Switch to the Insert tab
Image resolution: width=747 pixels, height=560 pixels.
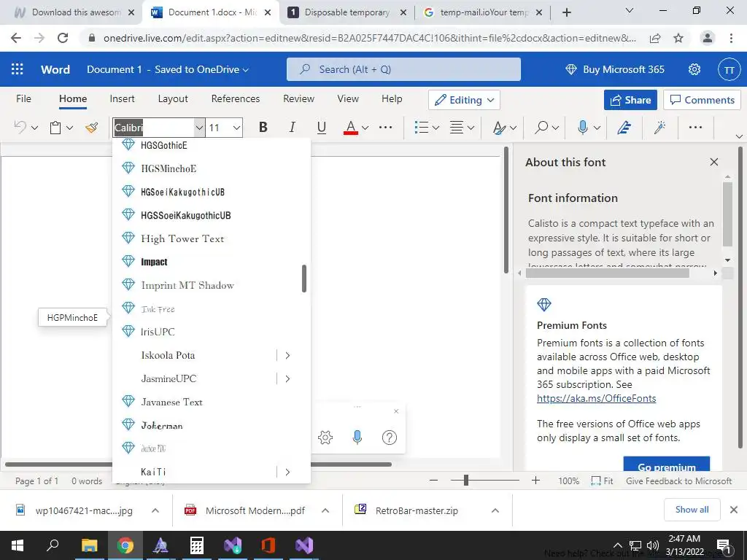pyautogui.click(x=122, y=98)
